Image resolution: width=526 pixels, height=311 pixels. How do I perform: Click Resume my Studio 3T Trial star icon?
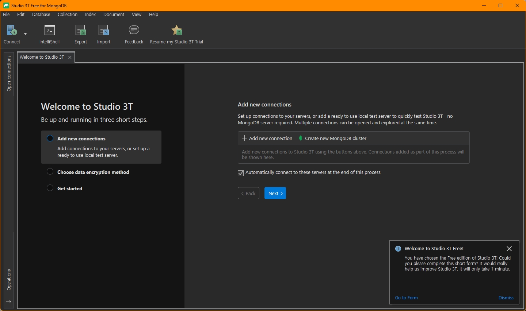[177, 30]
